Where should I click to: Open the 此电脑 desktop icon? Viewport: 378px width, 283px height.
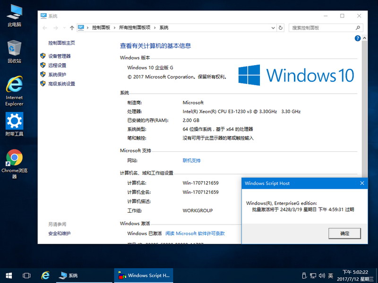tap(15, 15)
